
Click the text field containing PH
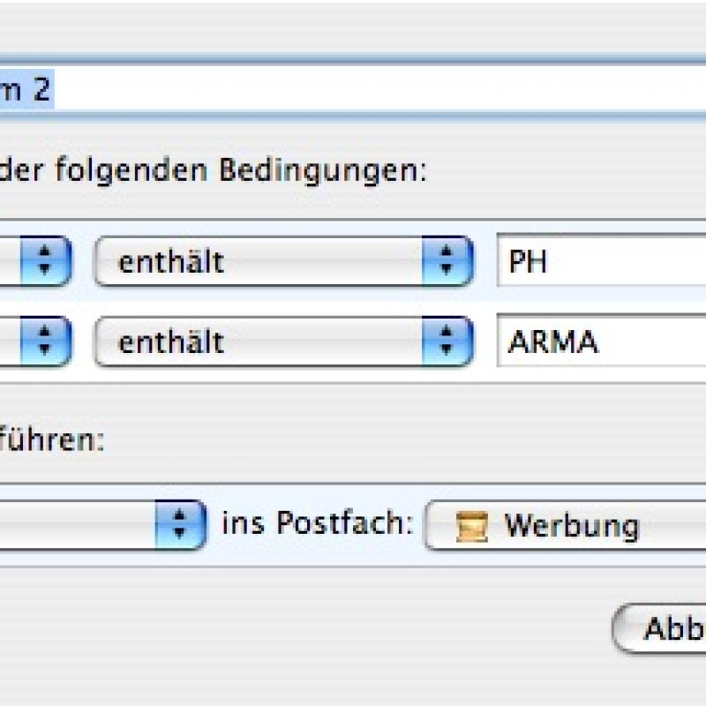coord(602,259)
